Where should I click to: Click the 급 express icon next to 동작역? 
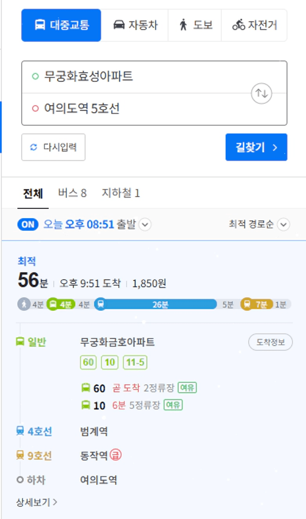tap(115, 455)
